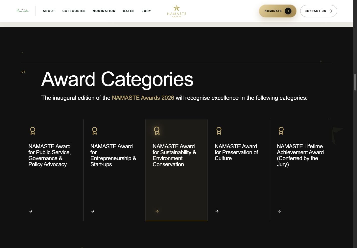Click arrow on Entrepreneurship & Start-ups card
The image size is (357, 248).
pos(93,211)
